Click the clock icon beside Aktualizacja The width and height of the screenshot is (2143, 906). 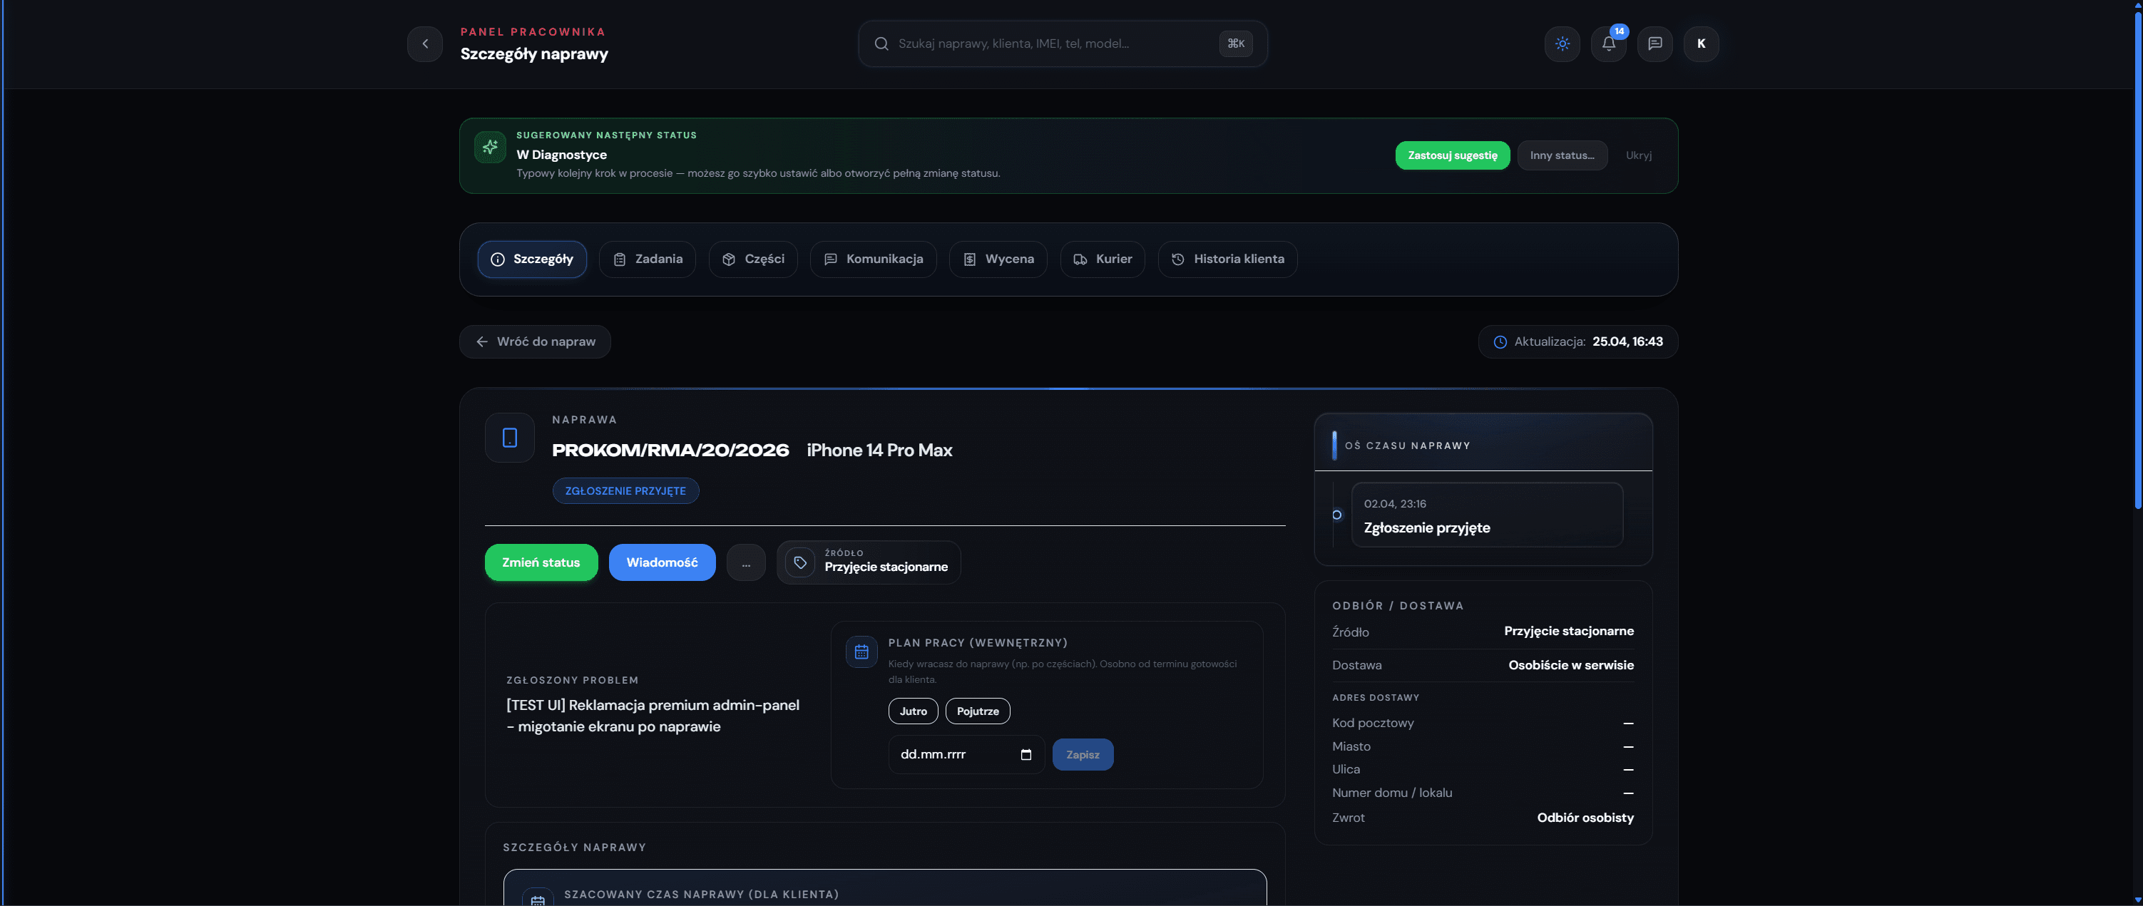point(1500,341)
